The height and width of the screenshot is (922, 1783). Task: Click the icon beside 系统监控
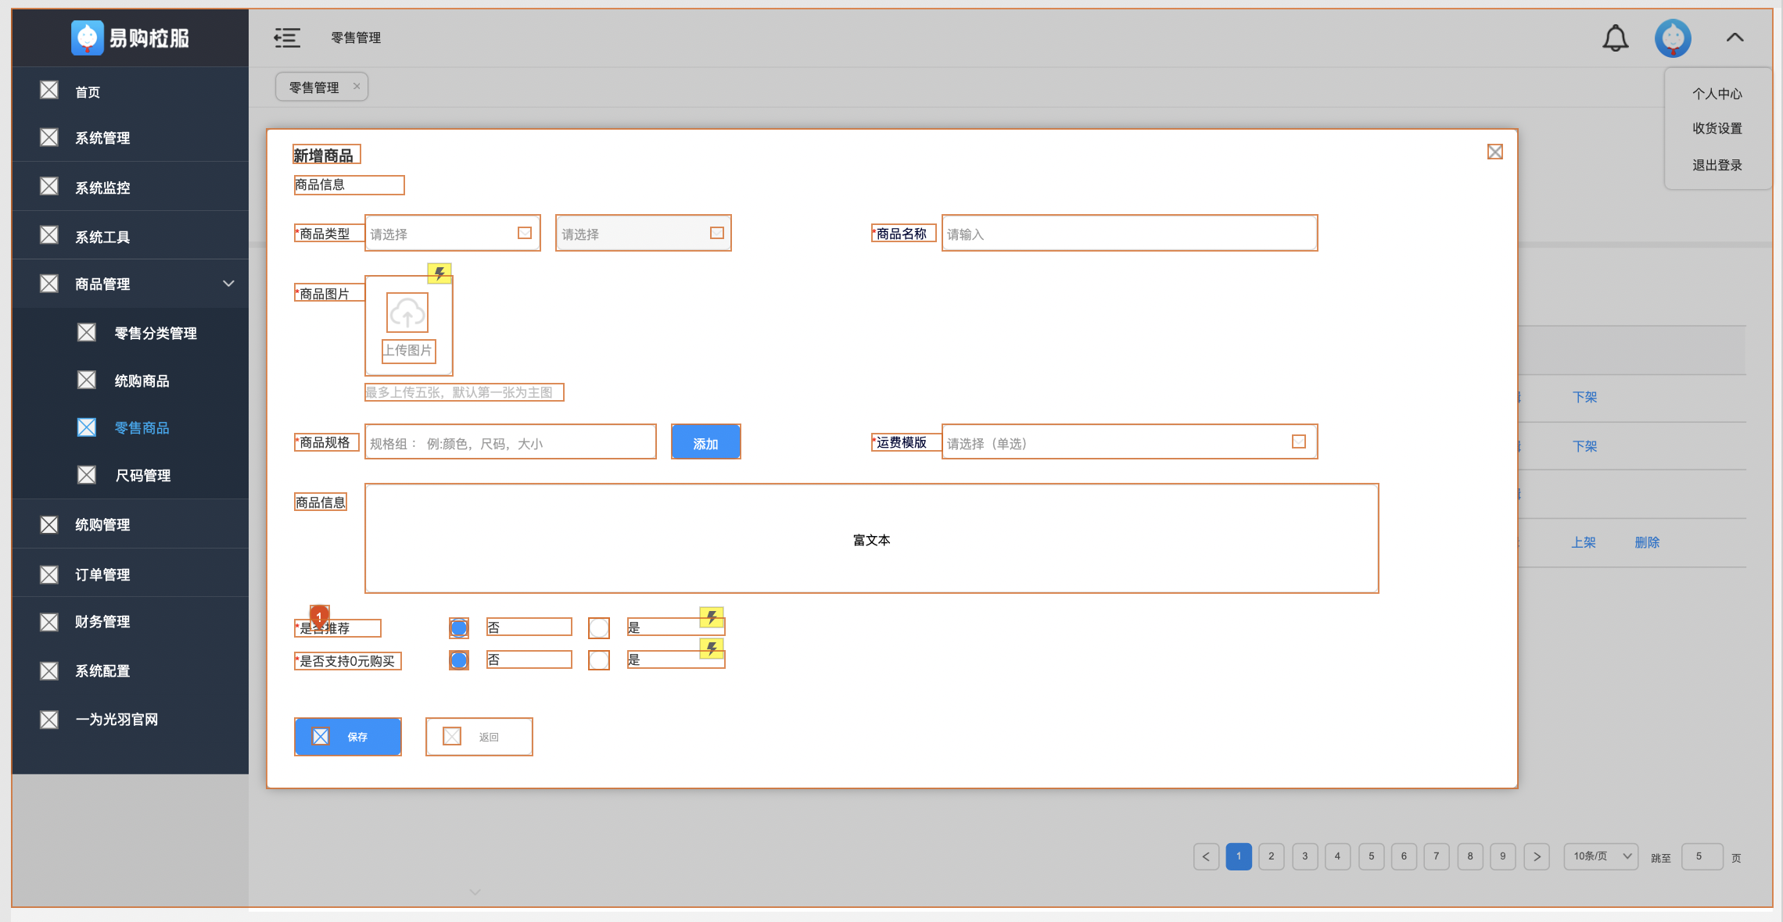tap(49, 186)
